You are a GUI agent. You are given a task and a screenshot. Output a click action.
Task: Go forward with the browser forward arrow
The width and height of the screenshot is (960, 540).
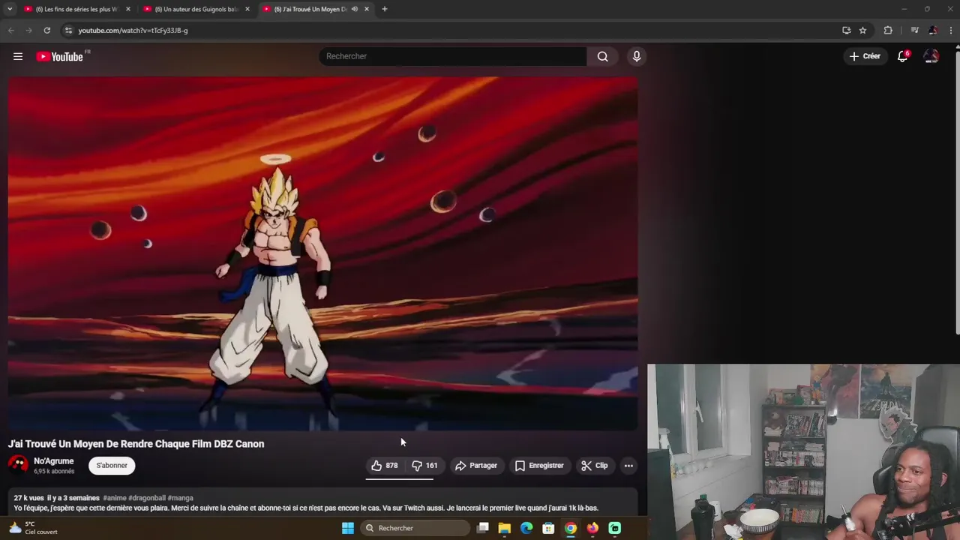28,30
